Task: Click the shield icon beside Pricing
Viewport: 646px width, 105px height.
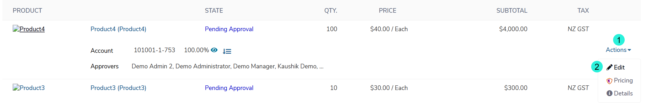Action: pos(609,81)
